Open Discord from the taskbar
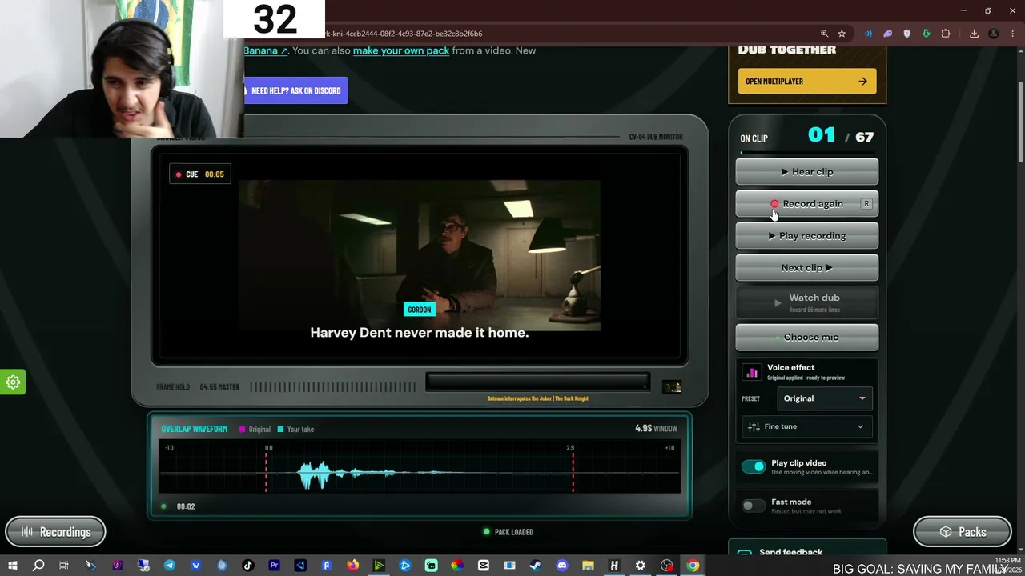The width and height of the screenshot is (1025, 576). click(562, 566)
